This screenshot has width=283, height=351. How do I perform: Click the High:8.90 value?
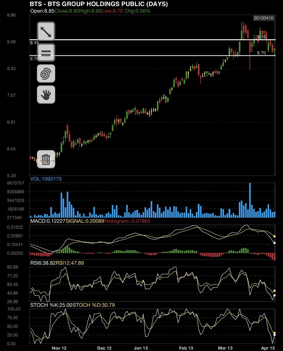click(90, 11)
